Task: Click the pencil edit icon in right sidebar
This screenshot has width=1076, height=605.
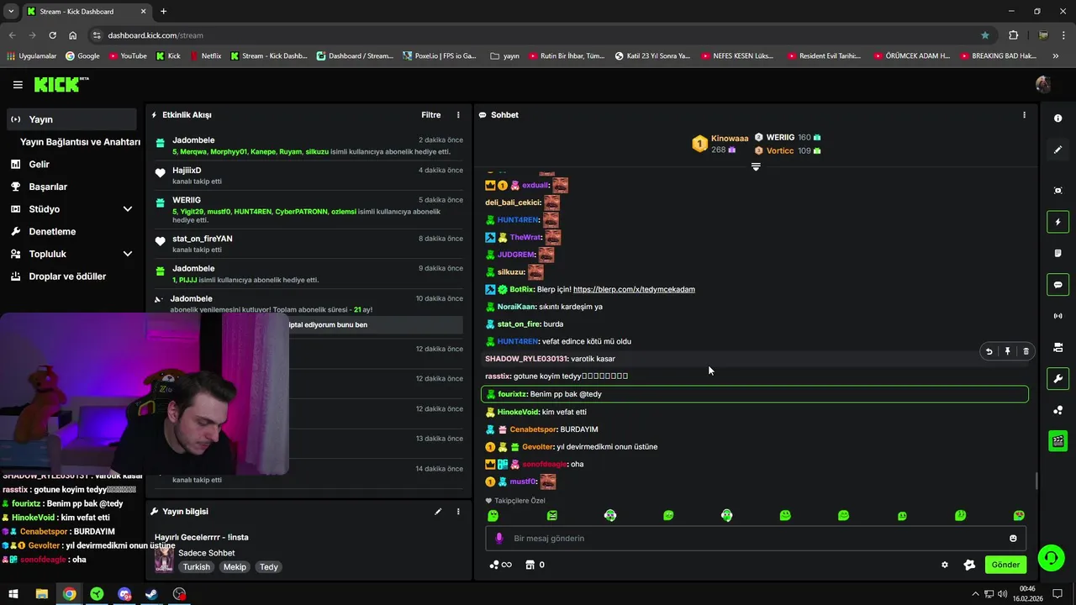Action: coord(1058,150)
